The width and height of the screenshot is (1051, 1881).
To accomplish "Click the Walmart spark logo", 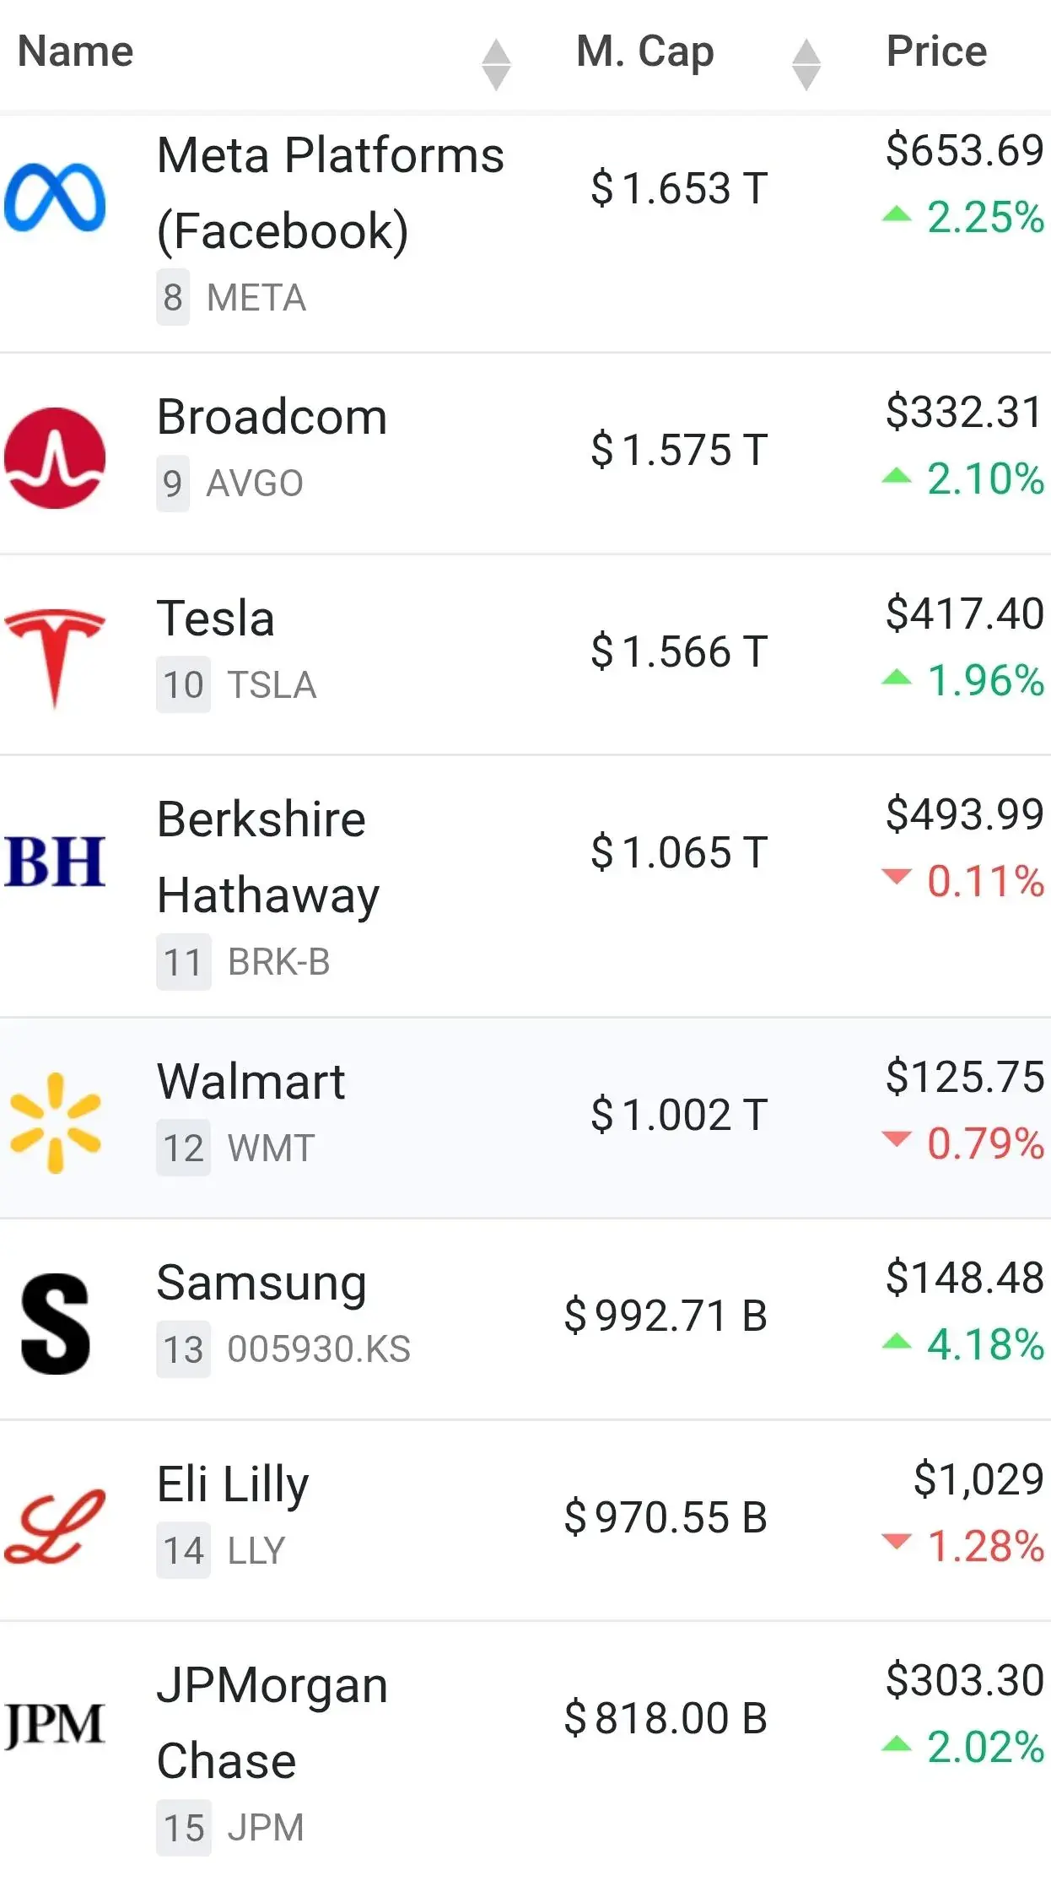I will (x=55, y=1122).
